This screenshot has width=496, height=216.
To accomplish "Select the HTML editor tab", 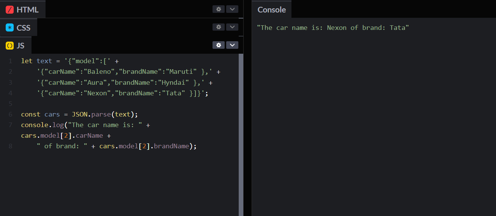I will coord(23,9).
